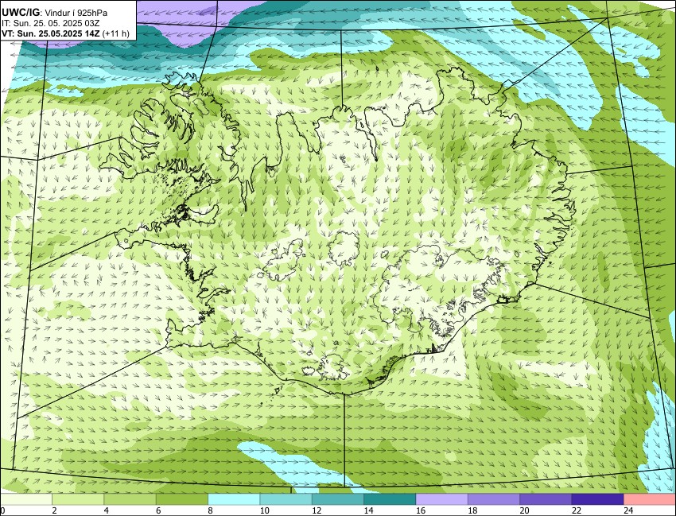Click the legend value '10'
Screen dimensions: 676x516
point(264,510)
